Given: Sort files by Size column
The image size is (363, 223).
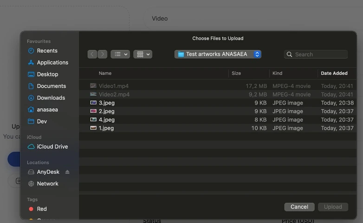Looking at the screenshot, I should (x=236, y=73).
